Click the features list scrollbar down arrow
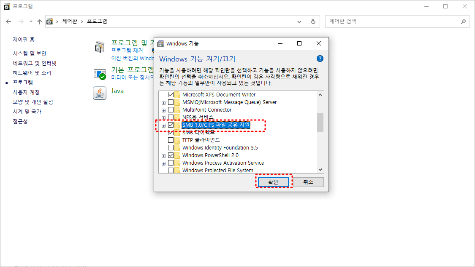 (x=320, y=170)
